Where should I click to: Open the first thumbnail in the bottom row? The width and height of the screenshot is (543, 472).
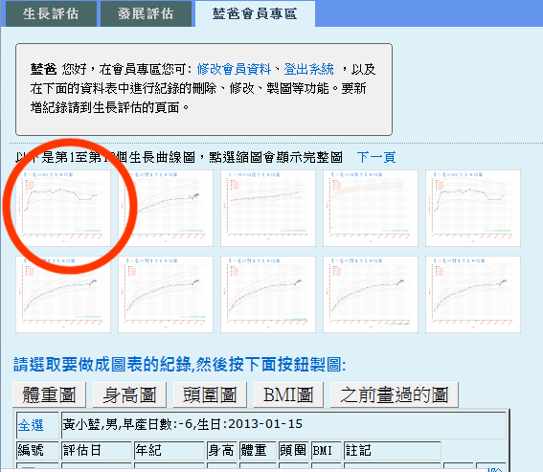click(x=63, y=294)
